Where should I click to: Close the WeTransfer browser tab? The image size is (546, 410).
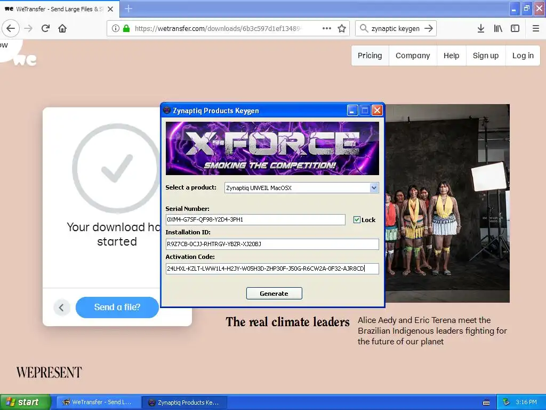coord(110,9)
